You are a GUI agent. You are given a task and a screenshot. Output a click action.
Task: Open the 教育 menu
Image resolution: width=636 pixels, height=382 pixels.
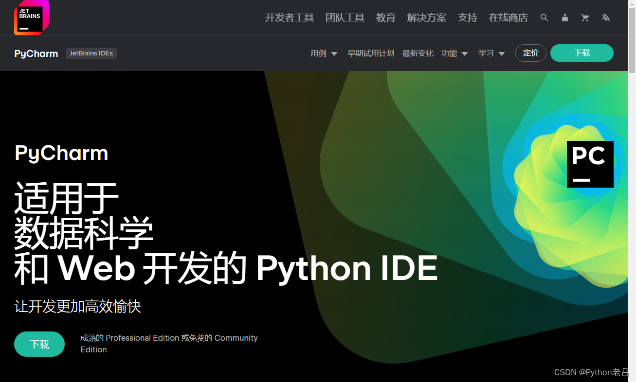click(386, 18)
